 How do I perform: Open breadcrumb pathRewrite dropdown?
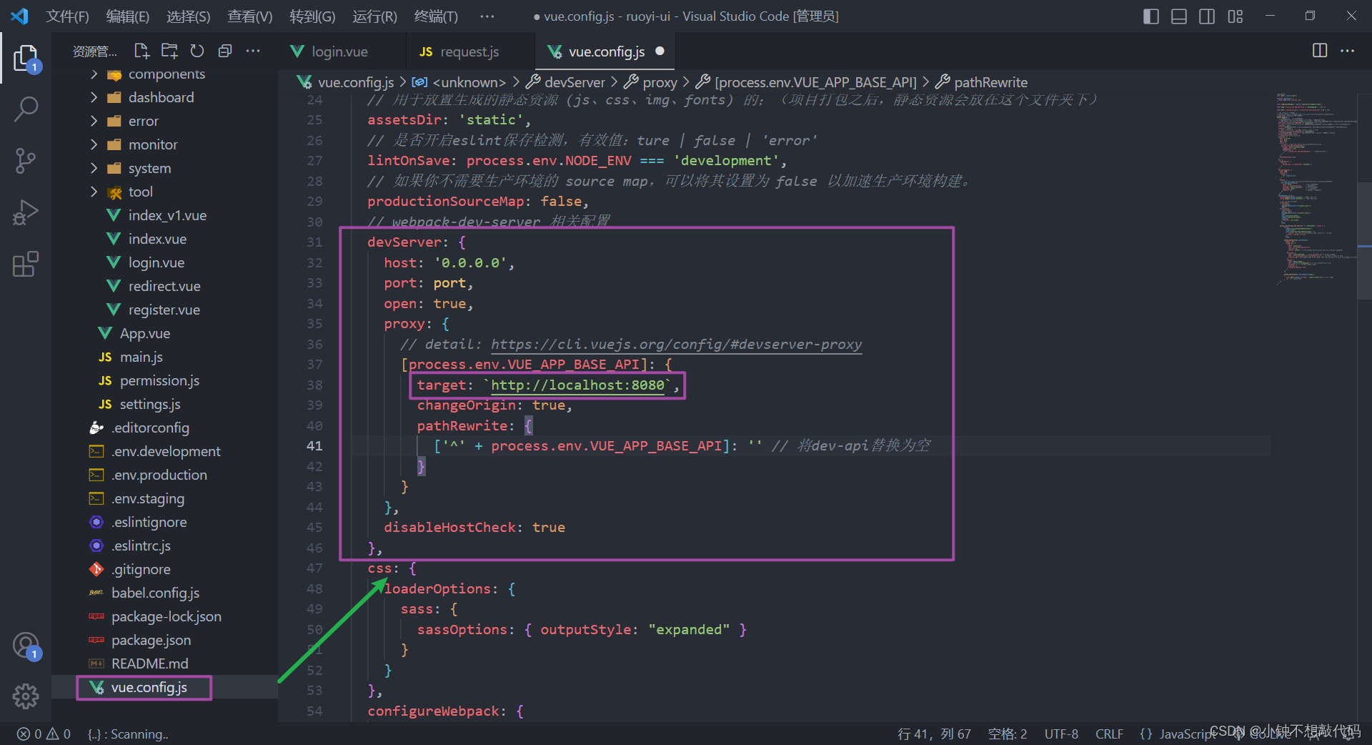(x=982, y=82)
